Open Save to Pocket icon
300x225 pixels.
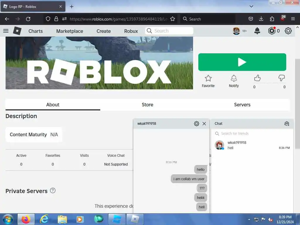click(251, 19)
